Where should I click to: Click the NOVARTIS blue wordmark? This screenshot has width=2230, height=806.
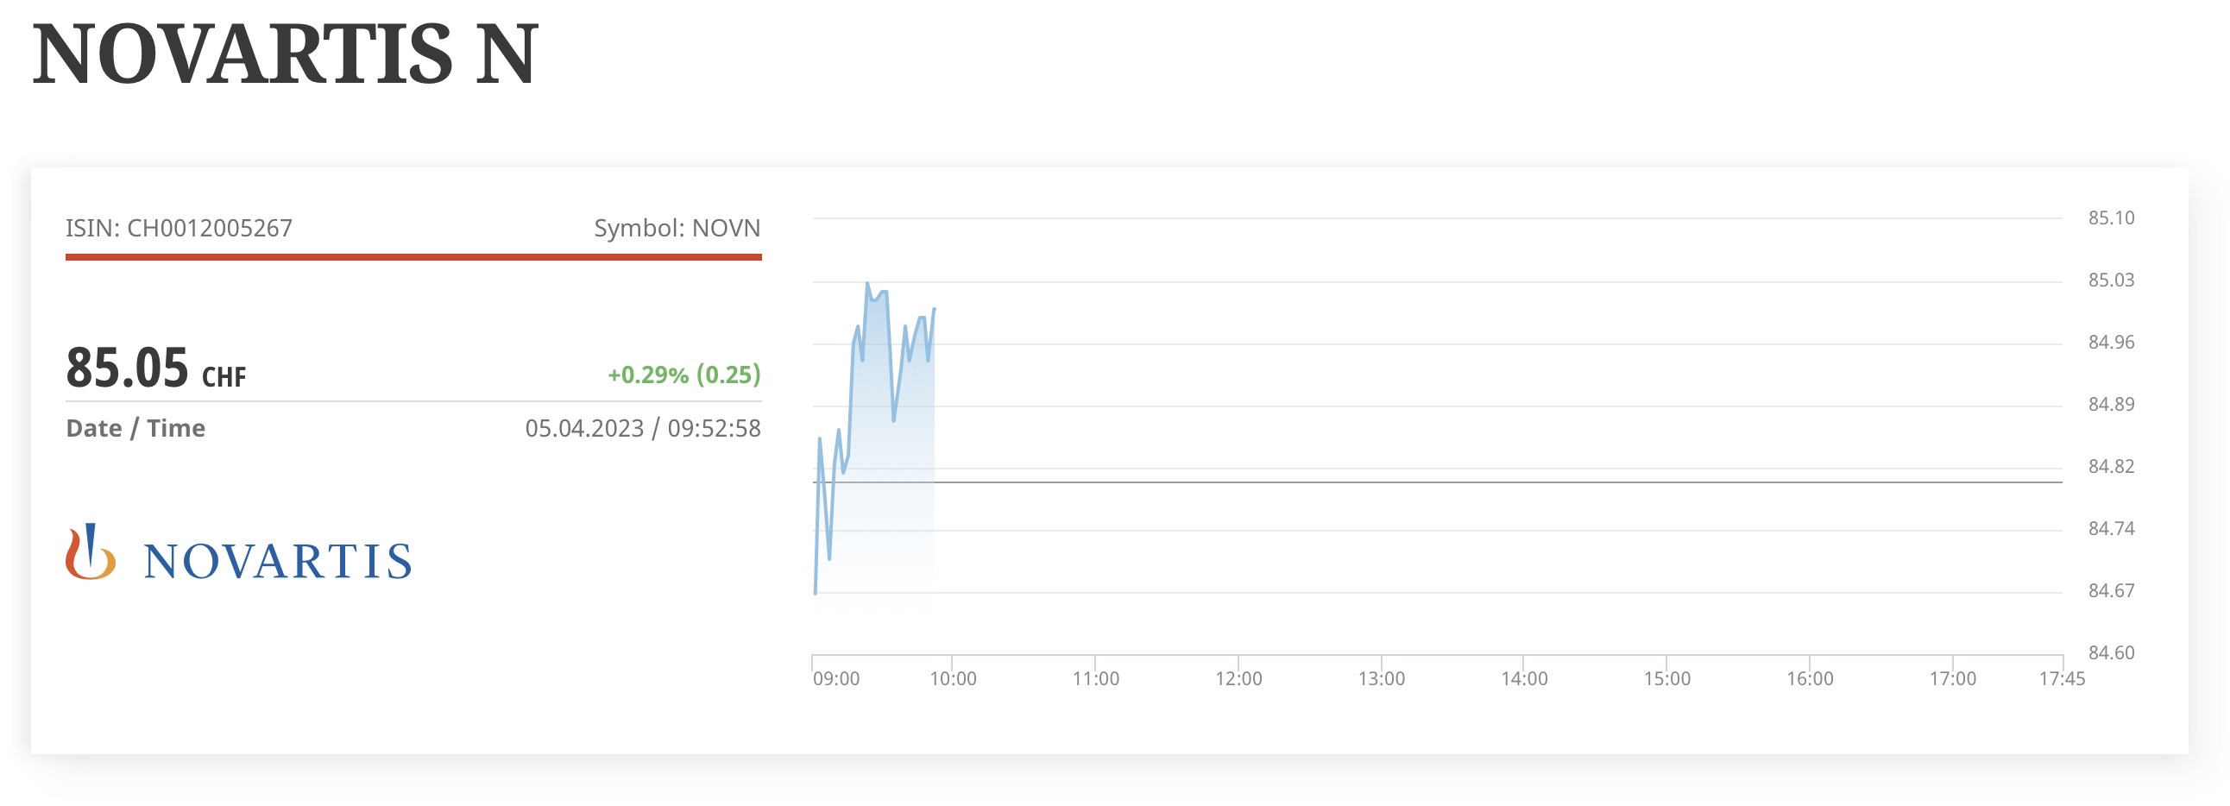[x=277, y=561]
